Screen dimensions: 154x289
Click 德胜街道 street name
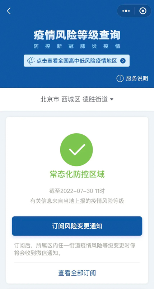pyautogui.click(x=95, y=100)
